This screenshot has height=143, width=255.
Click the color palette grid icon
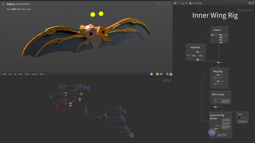pos(152,74)
